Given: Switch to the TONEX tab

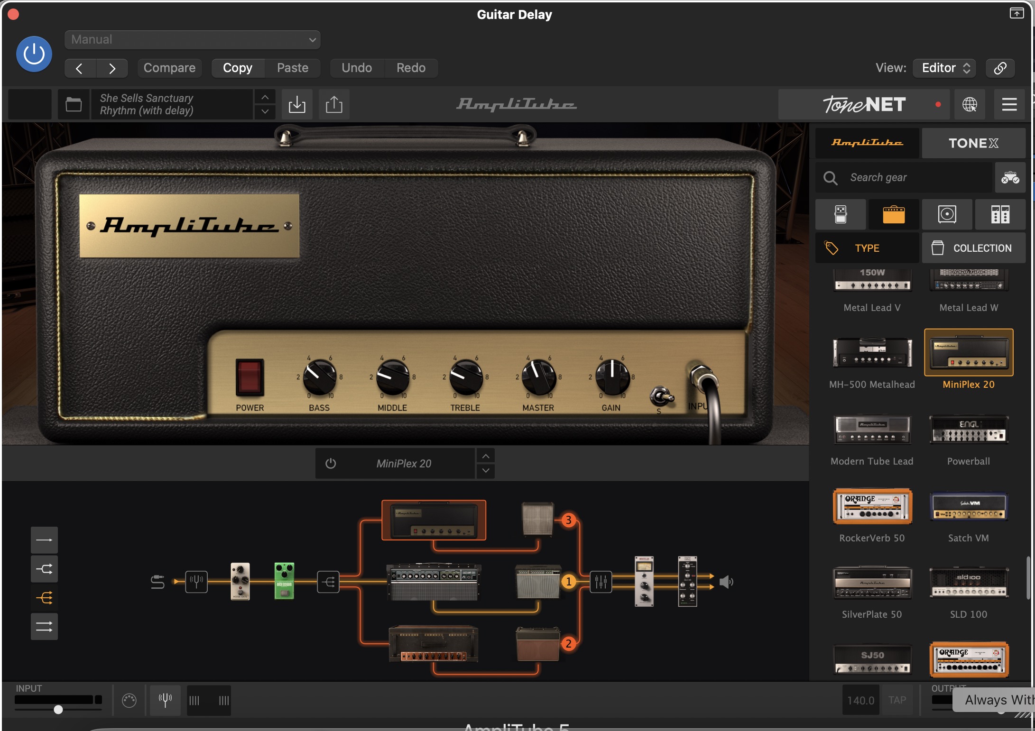Looking at the screenshot, I should pos(973,143).
